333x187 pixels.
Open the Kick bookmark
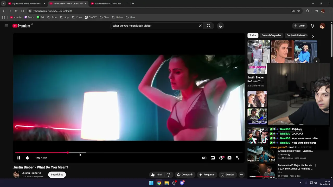[x=41, y=17]
